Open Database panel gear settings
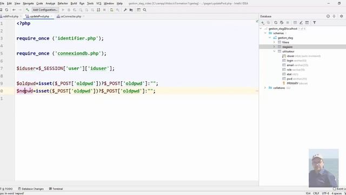The height and width of the screenshot is (195, 346). pyautogui.click(x=341, y=16)
